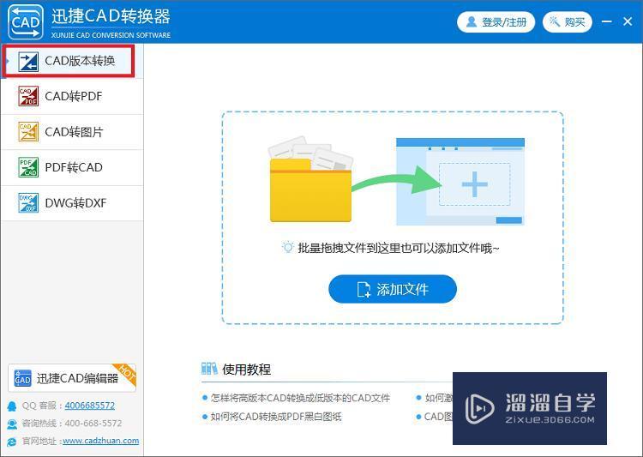Image resolution: width=643 pixels, height=457 pixels.
Task: Click the plus sign in drop area
Action: [474, 184]
